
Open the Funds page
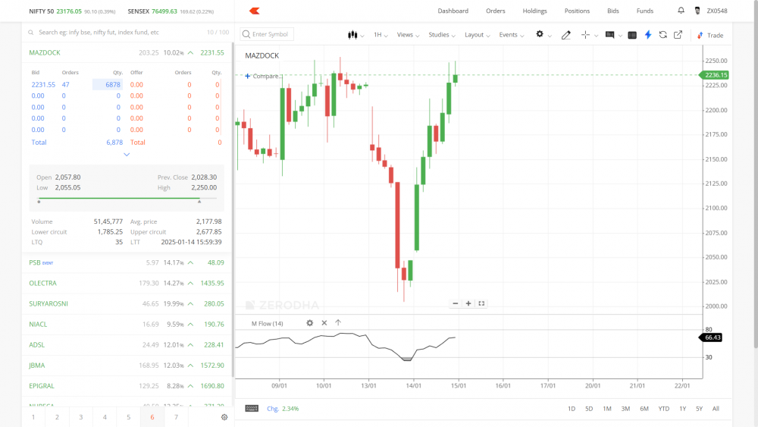coord(645,11)
